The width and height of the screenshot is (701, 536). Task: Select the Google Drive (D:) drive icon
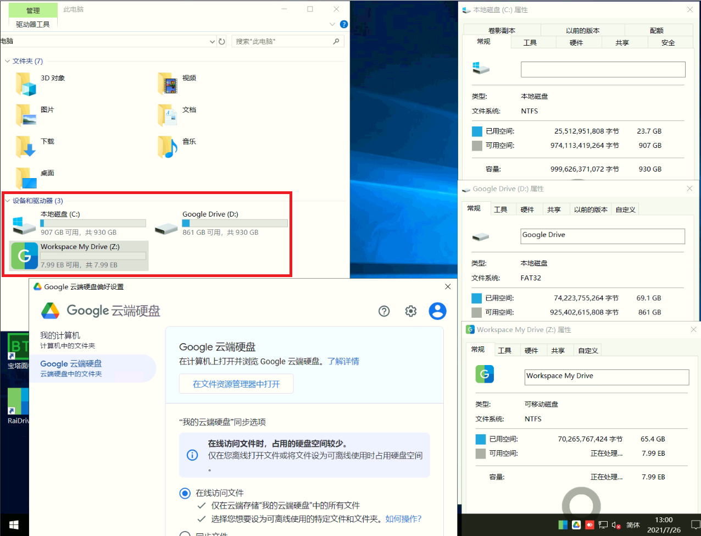pyautogui.click(x=166, y=228)
